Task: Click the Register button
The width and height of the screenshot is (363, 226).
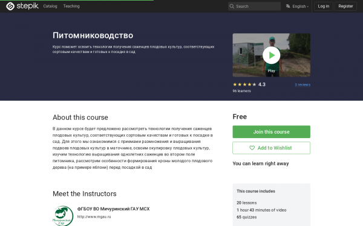Action: [345, 6]
